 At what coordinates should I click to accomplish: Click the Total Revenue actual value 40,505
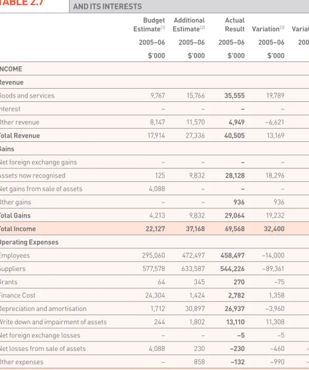(x=234, y=136)
